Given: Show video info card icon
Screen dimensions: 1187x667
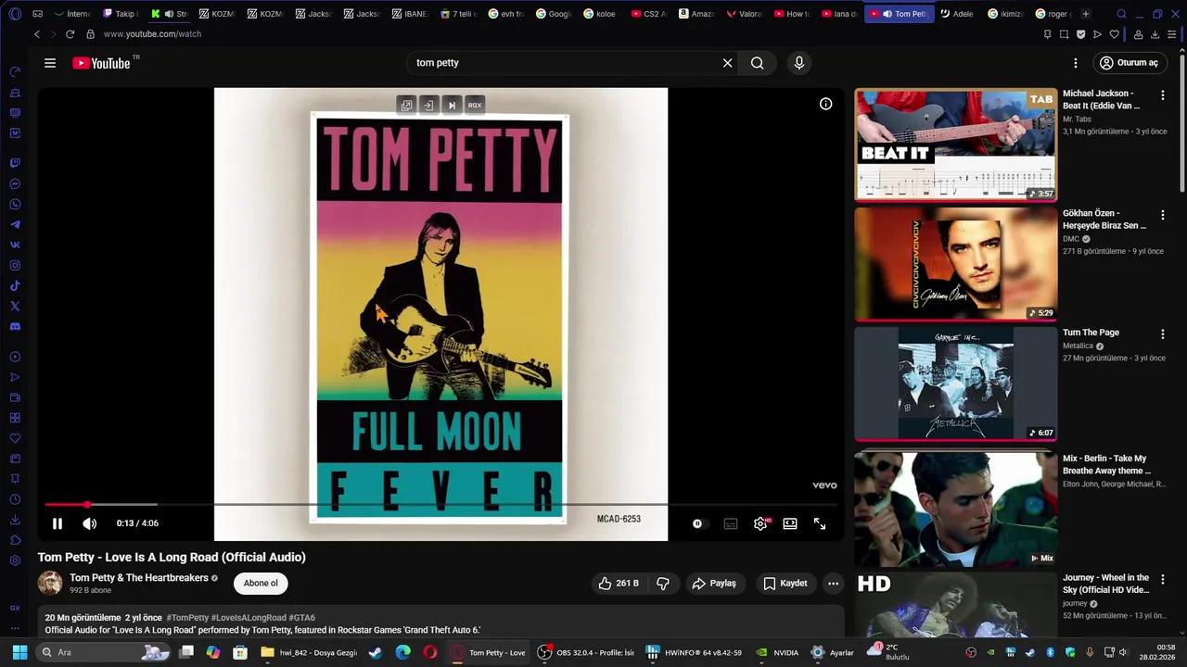Looking at the screenshot, I should tap(825, 104).
